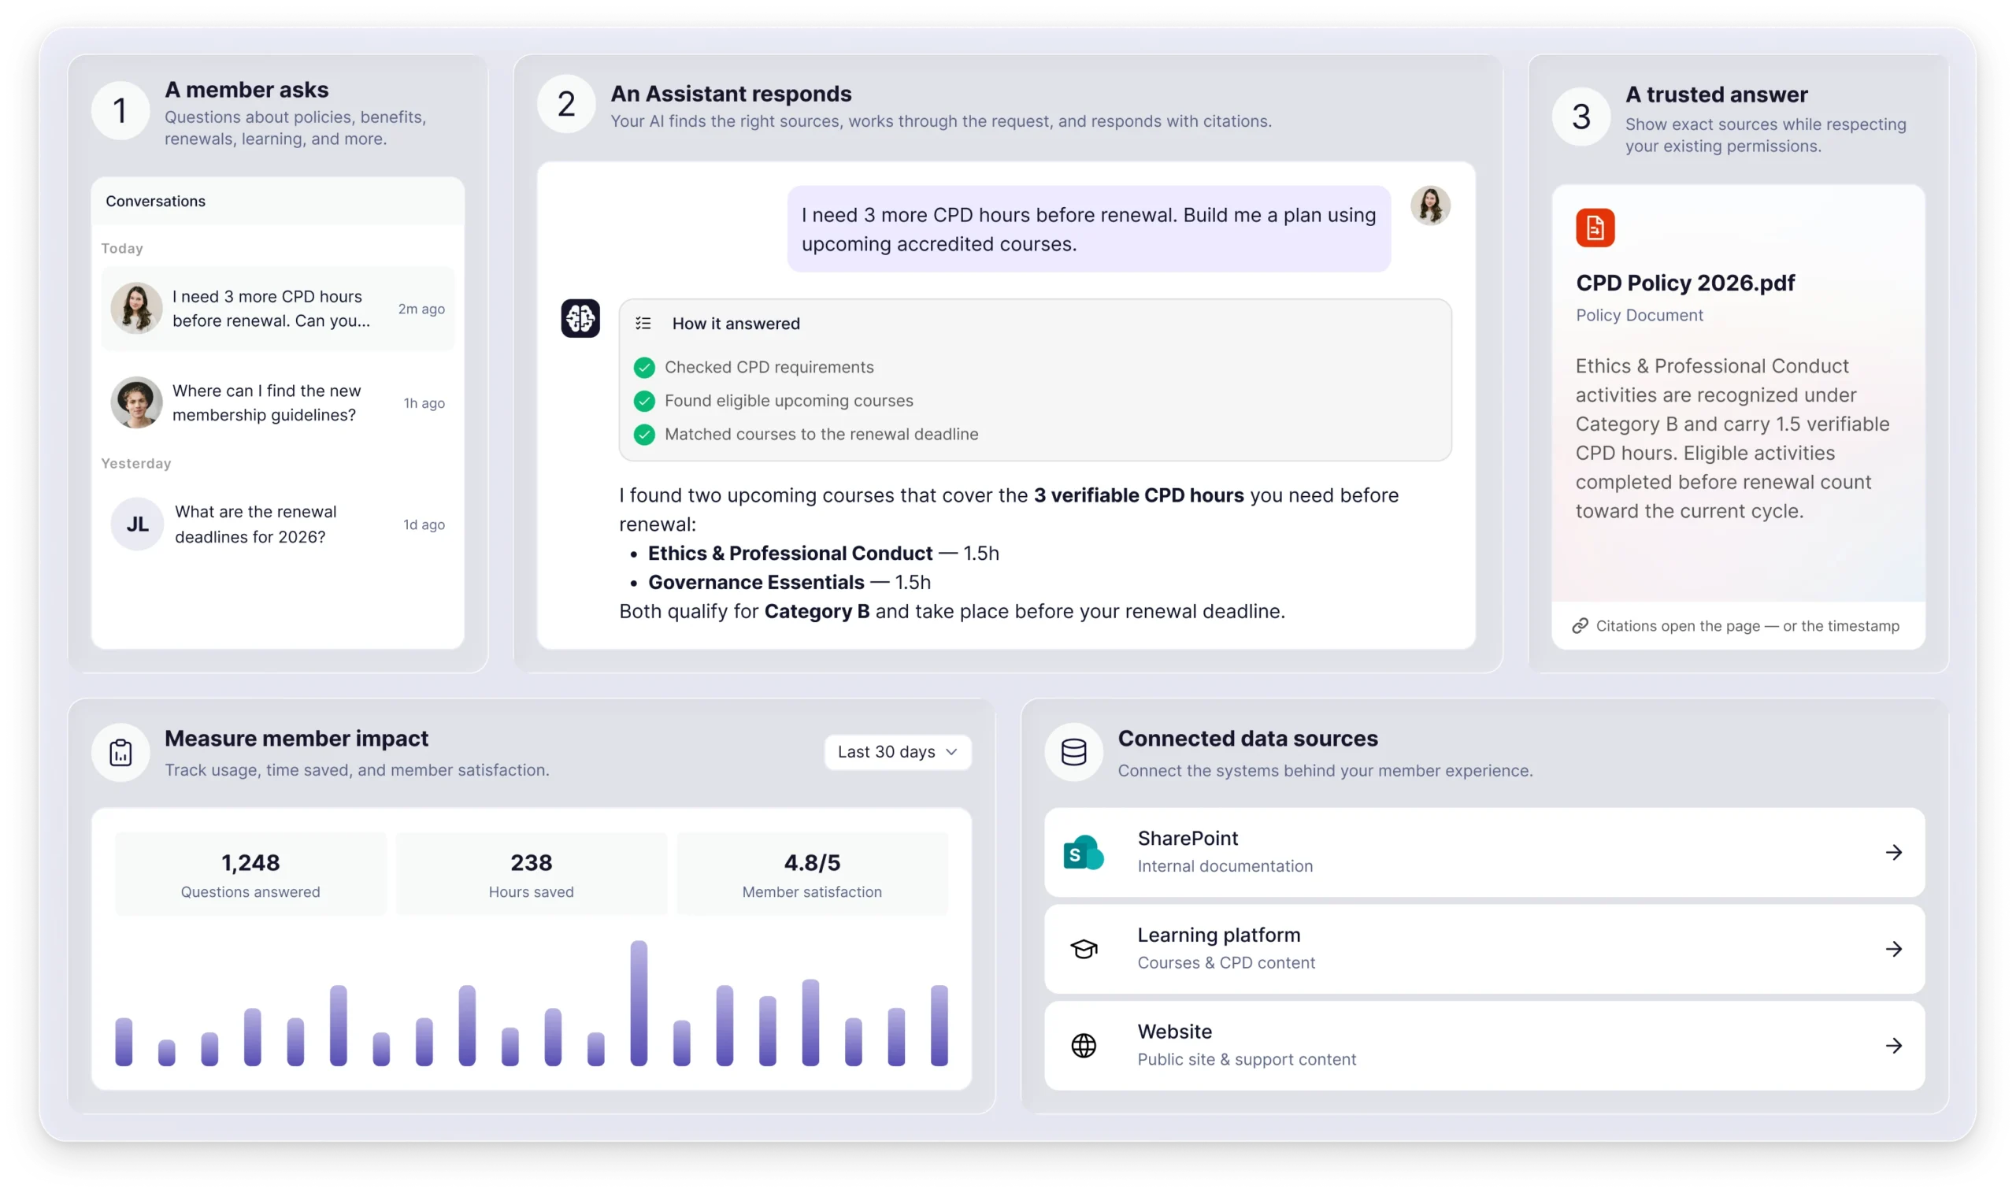The height and width of the screenshot is (1193, 2016).
Task: Click the Citations open the page footer text
Action: tap(1747, 625)
